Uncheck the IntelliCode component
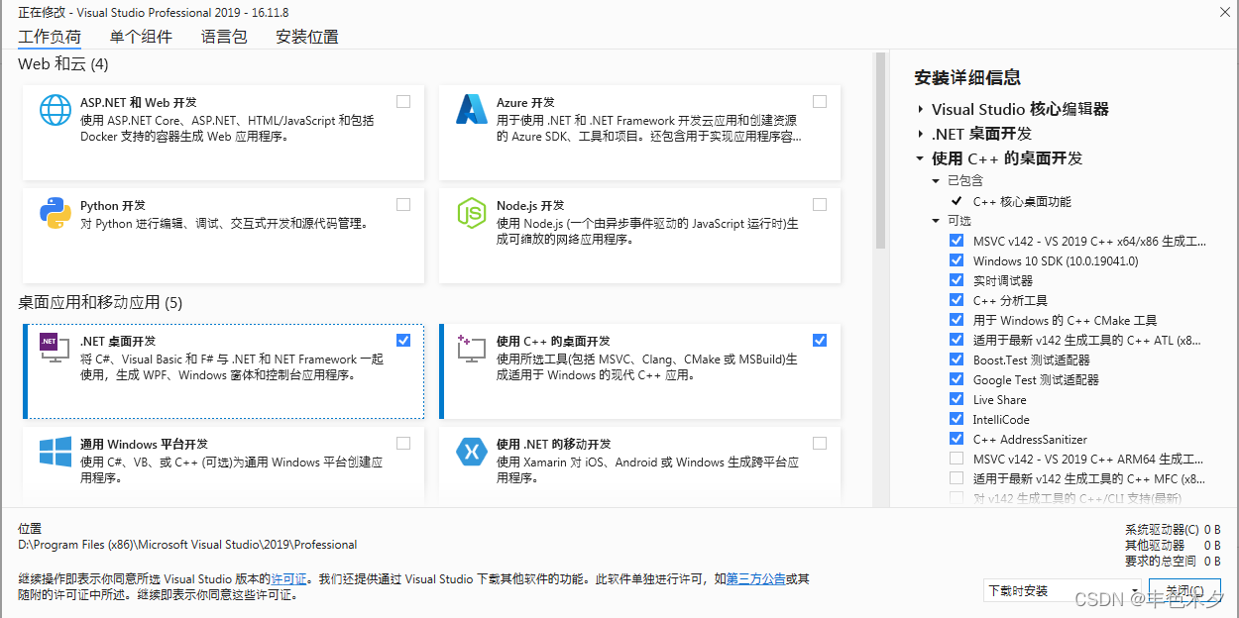Viewport: 1239px width, 618px height. tap(957, 419)
